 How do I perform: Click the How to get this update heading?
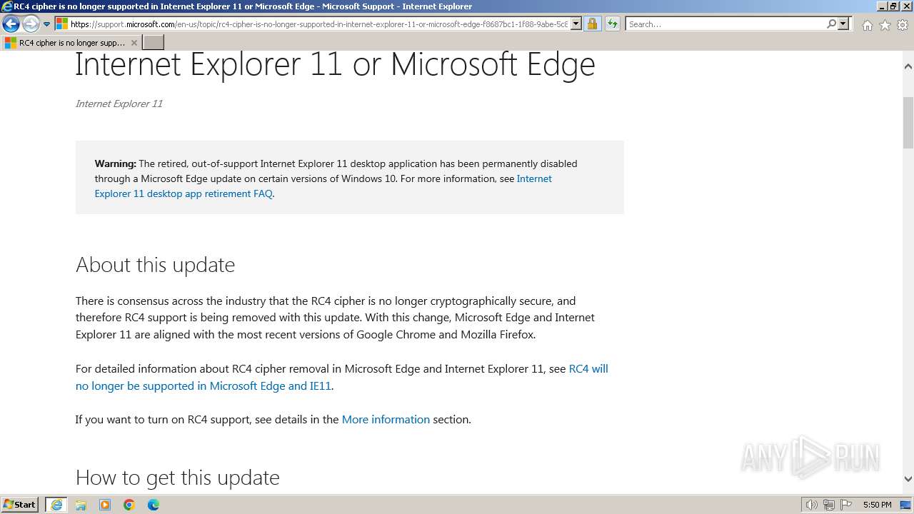pyautogui.click(x=177, y=477)
